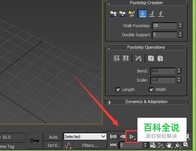Click the Set Keys key icon button
This screenshot has width=196, height=151.
[35, 140]
